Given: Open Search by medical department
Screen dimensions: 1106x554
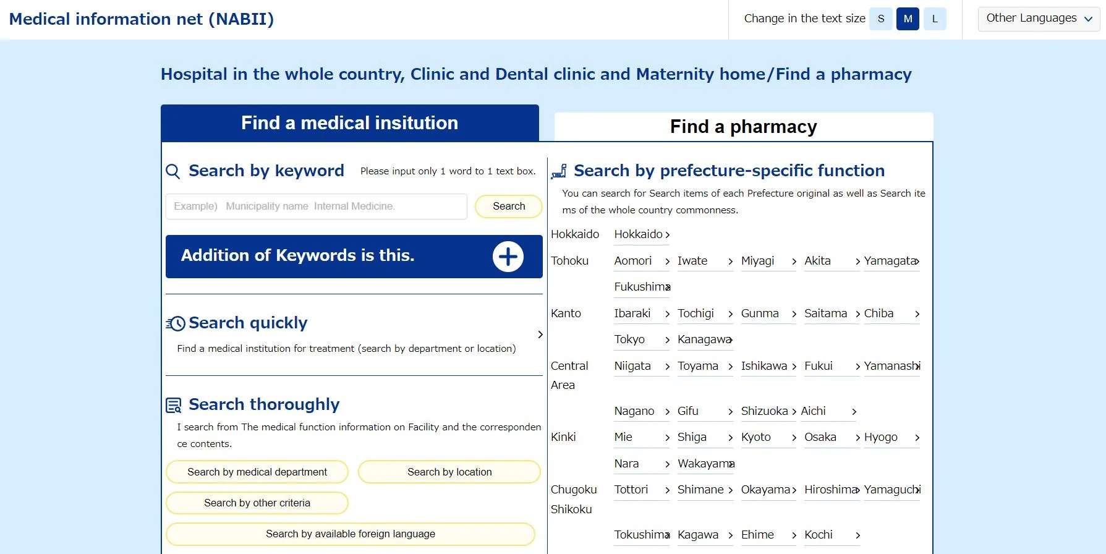Looking at the screenshot, I should [x=257, y=472].
